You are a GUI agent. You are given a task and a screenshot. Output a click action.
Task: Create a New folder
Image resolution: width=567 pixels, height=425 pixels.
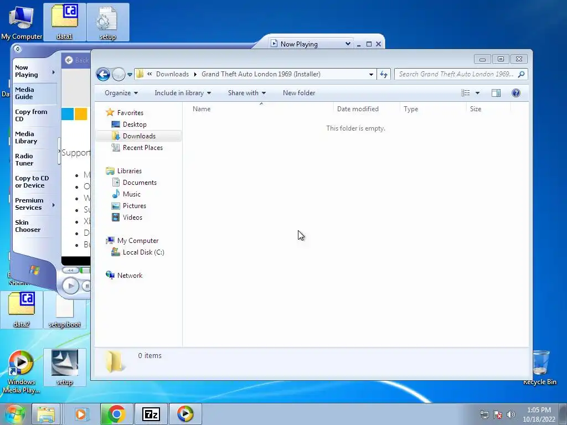click(299, 93)
